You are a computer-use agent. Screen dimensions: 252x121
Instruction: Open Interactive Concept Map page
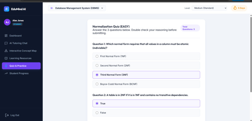click(21, 51)
